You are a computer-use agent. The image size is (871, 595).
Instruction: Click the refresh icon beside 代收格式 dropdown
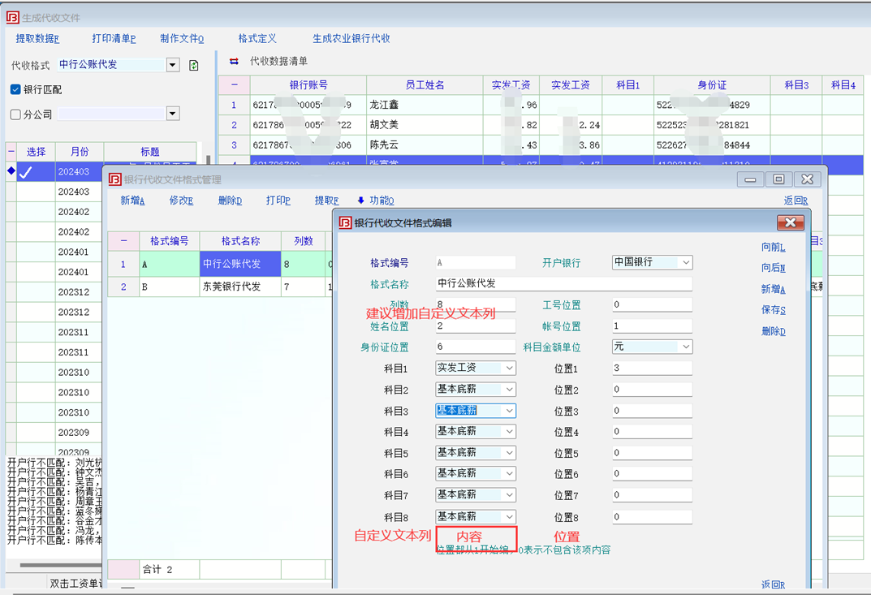coord(194,66)
